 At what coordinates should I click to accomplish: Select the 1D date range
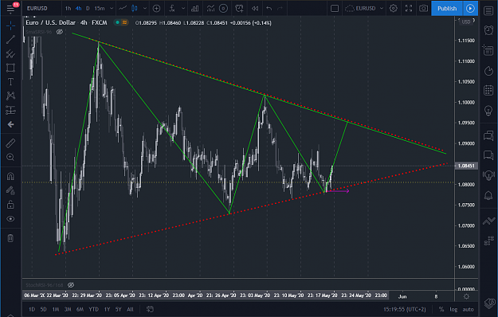(x=32, y=309)
